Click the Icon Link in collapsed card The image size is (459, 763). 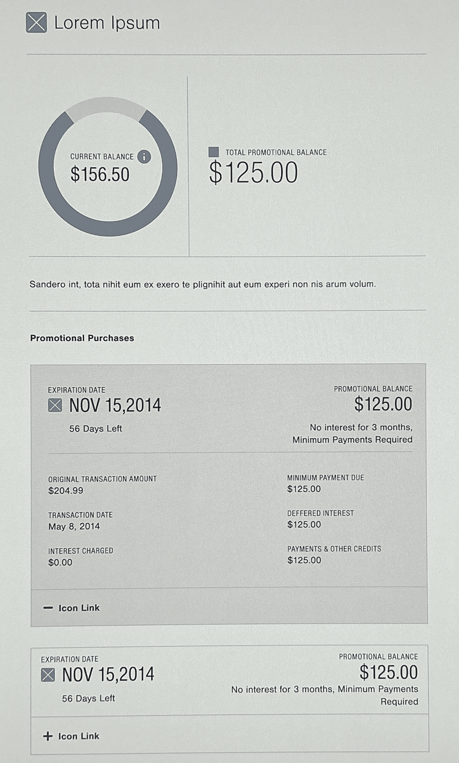coord(79,736)
